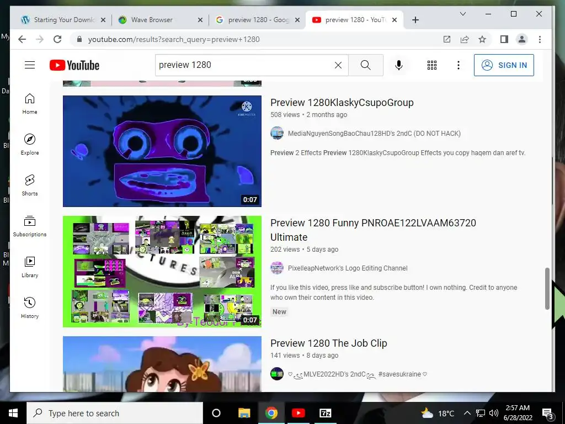Close the preview 1280 Google tab
The width and height of the screenshot is (565, 424).
[297, 20]
